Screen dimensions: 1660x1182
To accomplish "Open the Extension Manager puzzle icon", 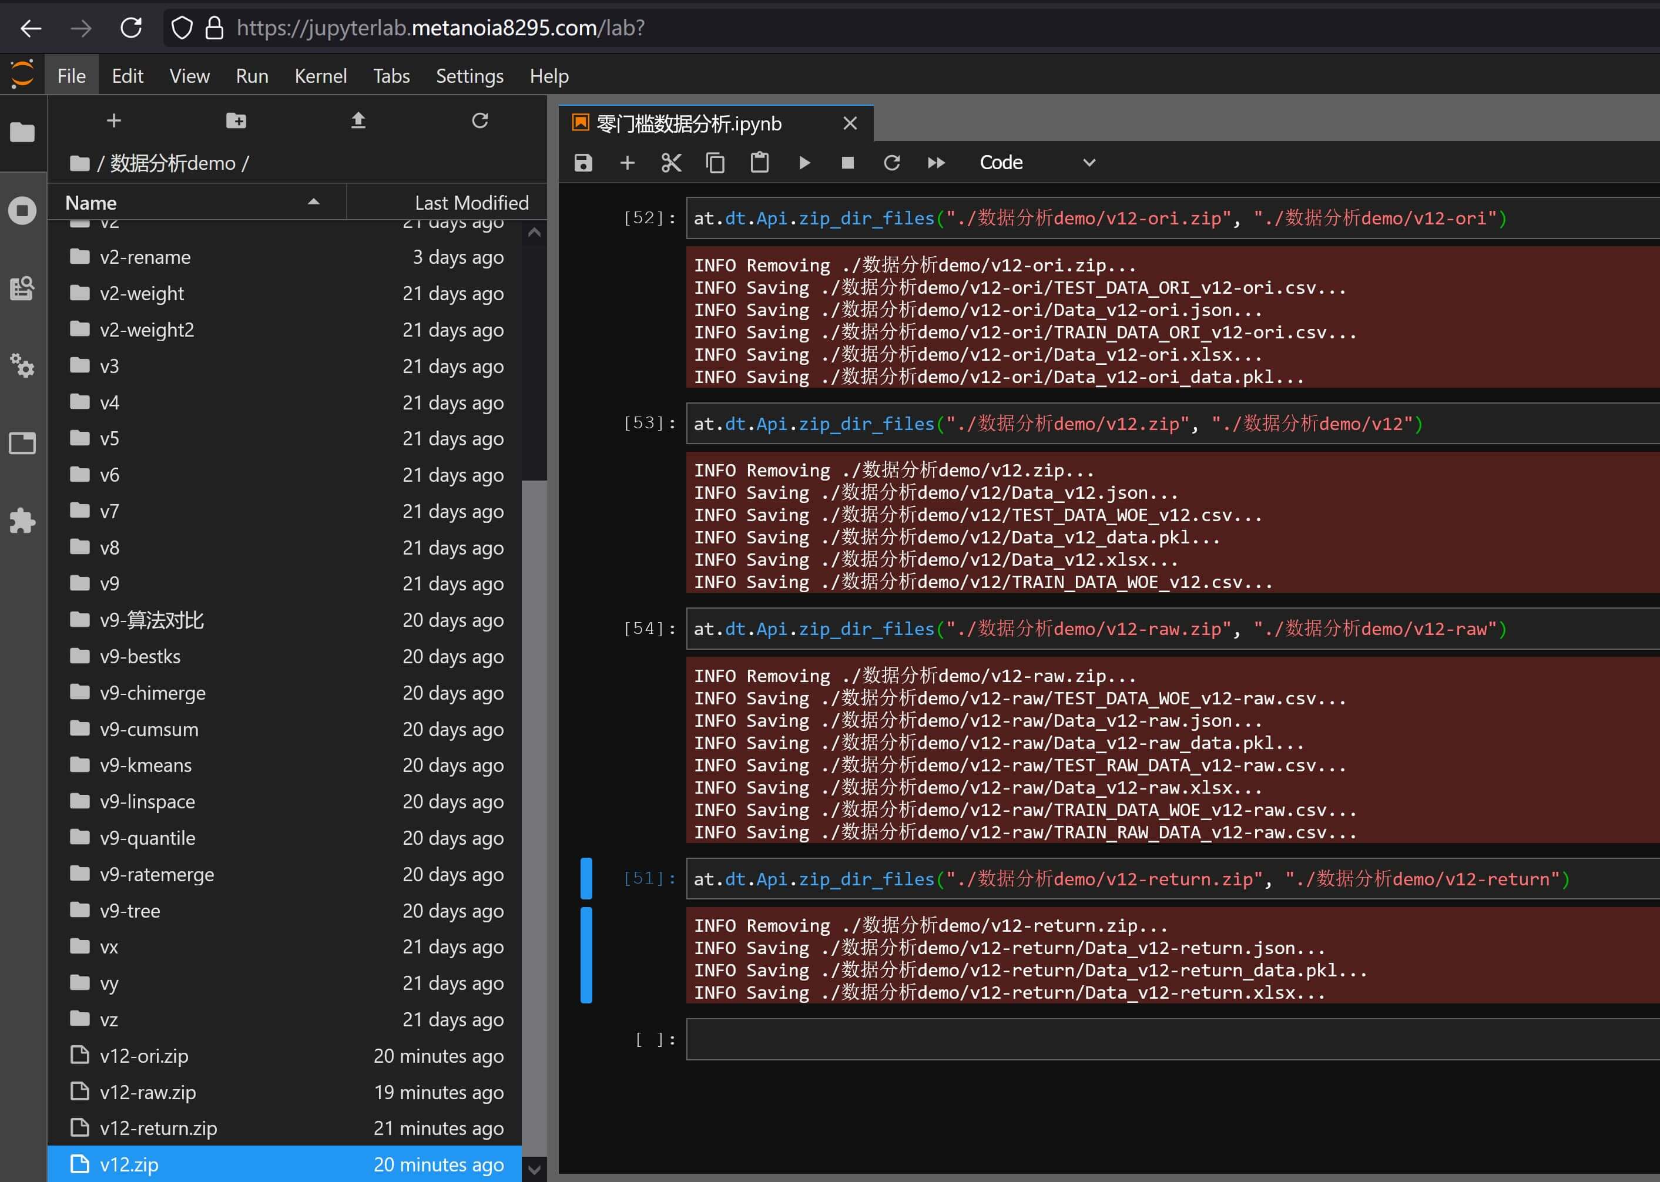I will [22, 521].
